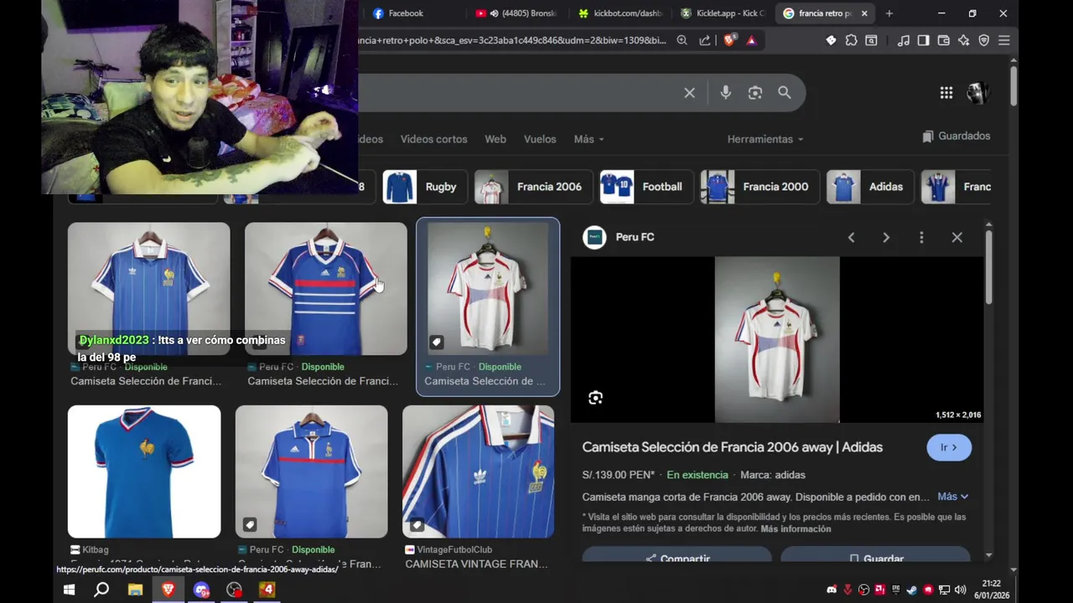Filter images by the Francia 2006 chip
1073x603 pixels.
pyautogui.click(x=533, y=187)
